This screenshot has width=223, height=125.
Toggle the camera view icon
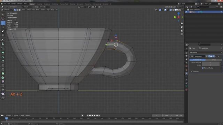[182, 31]
